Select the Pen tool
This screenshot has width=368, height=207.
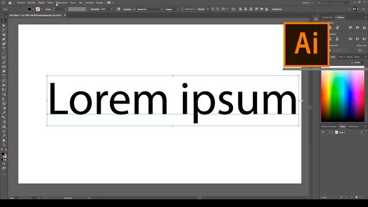point(4,39)
